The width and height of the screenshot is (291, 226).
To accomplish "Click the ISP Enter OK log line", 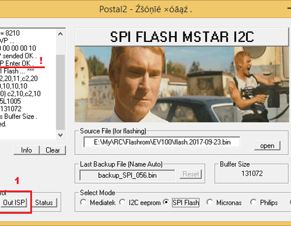I will [17, 63].
